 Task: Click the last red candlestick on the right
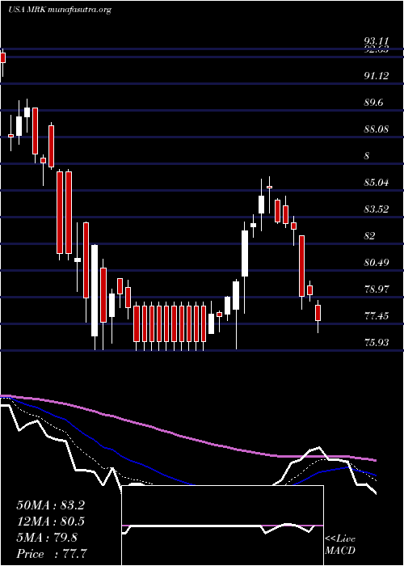318,313
